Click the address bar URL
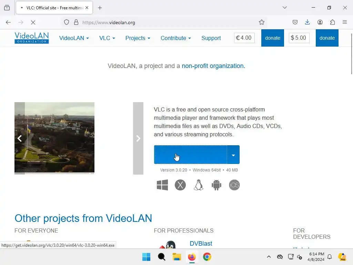Image resolution: width=353 pixels, height=265 pixels. click(109, 22)
